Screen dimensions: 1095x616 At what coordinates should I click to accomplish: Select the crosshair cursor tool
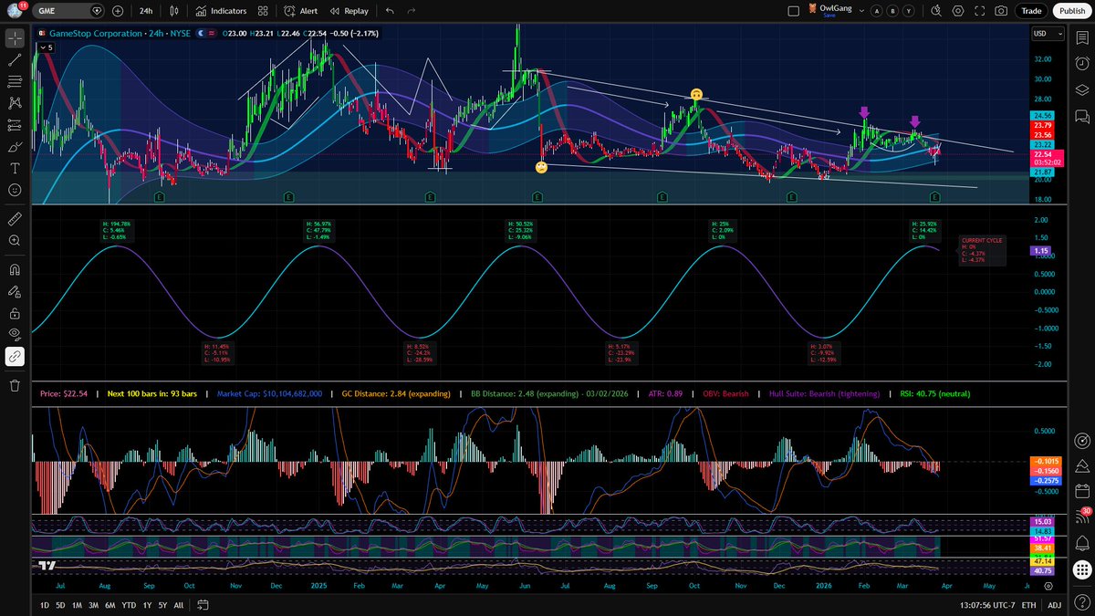pos(15,38)
